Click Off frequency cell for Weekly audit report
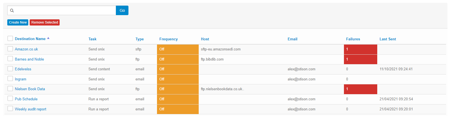The height and width of the screenshot is (116, 450). point(178,109)
